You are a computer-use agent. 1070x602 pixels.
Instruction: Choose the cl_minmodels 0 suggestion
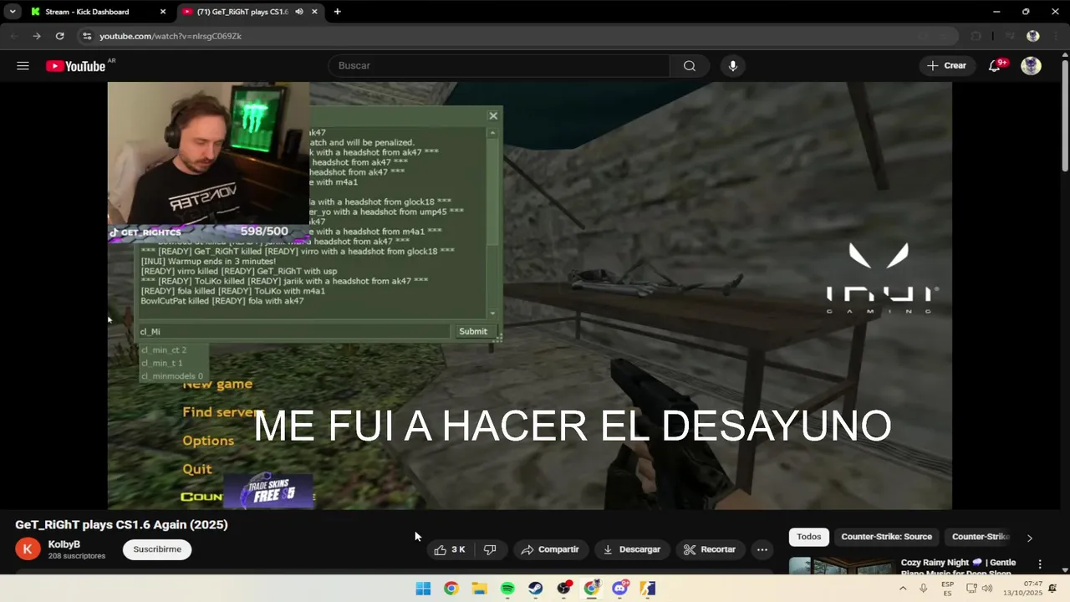[172, 376]
